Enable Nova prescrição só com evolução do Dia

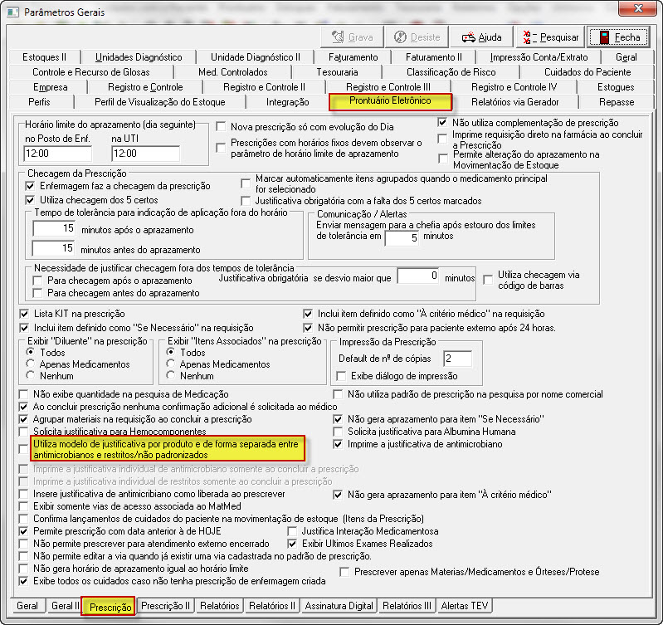click(221, 126)
